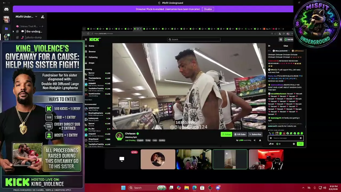Open Discord direct messages home icon
Image resolution: width=341 pixels, height=192 pixels.
coord(6,9)
